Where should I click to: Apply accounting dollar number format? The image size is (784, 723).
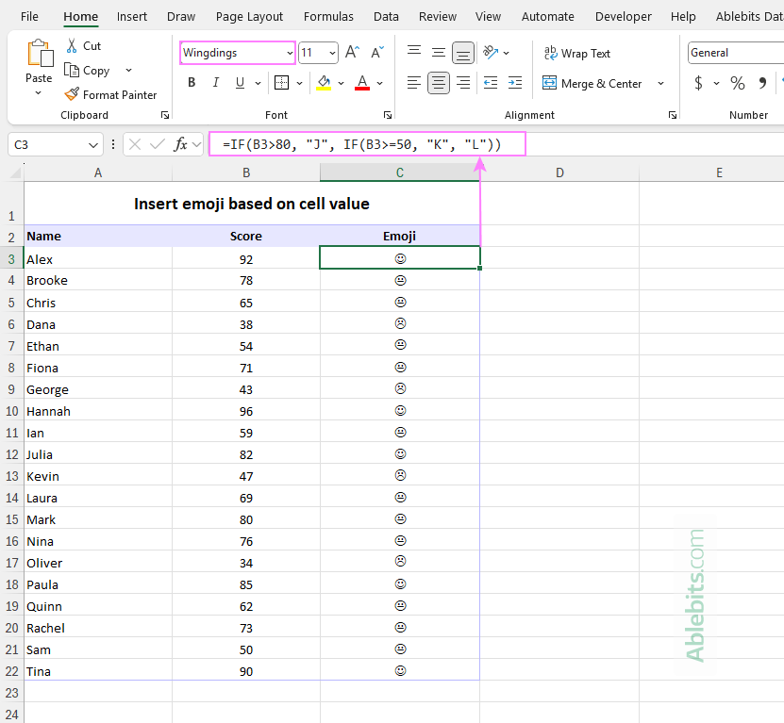click(x=698, y=83)
